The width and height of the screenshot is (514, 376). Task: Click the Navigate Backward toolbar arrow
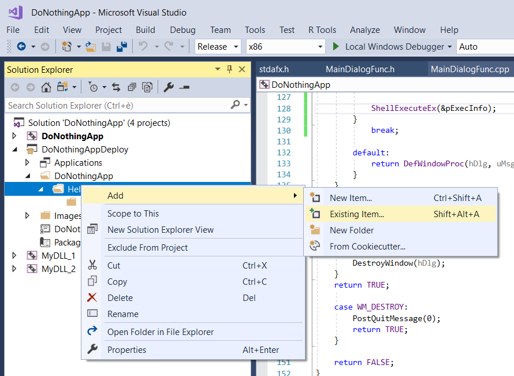pyautogui.click(x=21, y=47)
